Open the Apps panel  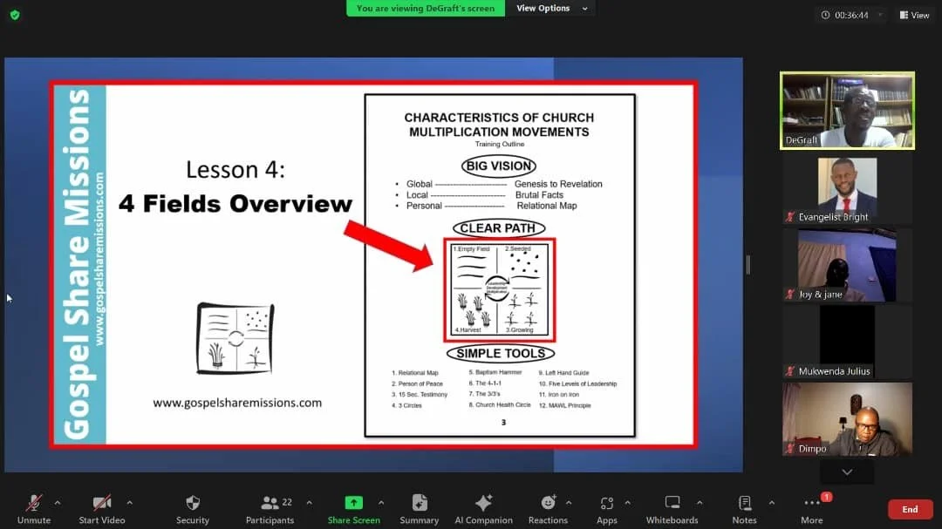pos(607,509)
